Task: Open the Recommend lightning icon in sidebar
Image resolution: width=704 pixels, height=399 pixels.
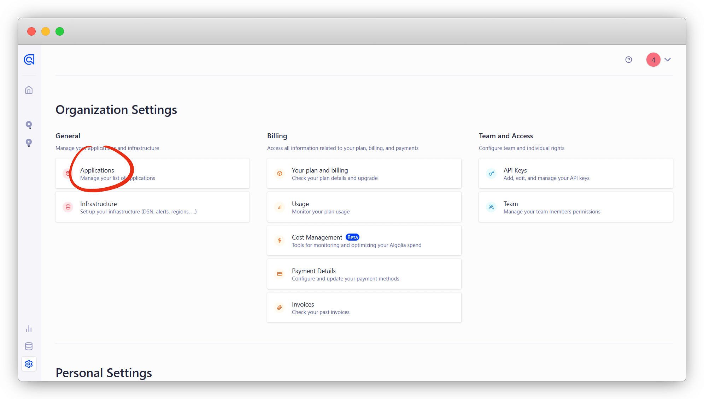Action: click(29, 143)
